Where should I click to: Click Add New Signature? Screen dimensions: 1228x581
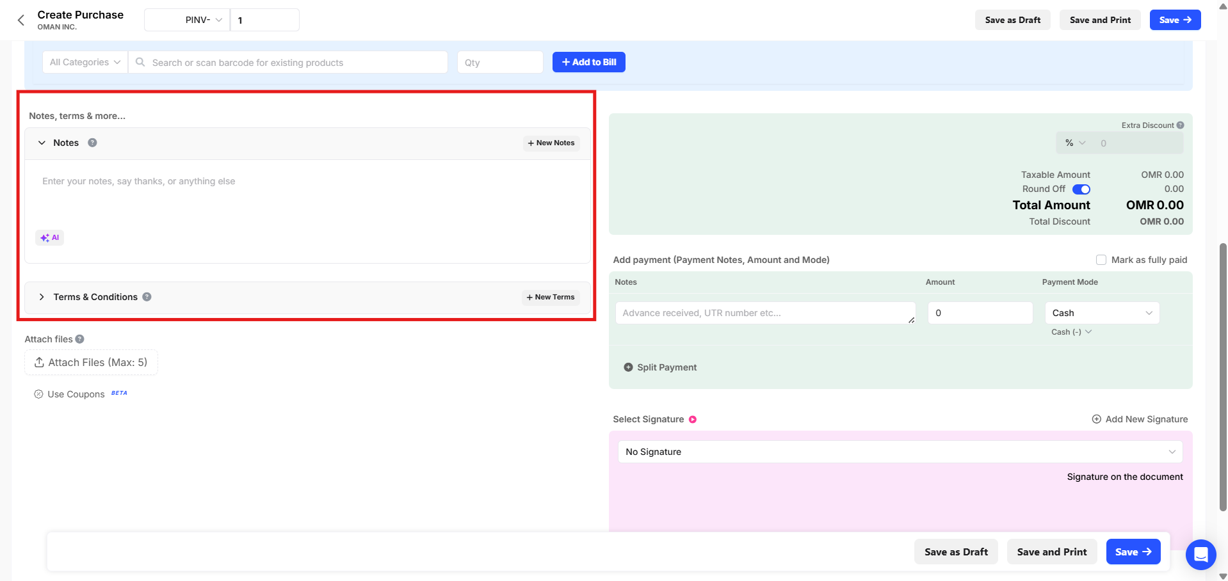tap(1140, 419)
